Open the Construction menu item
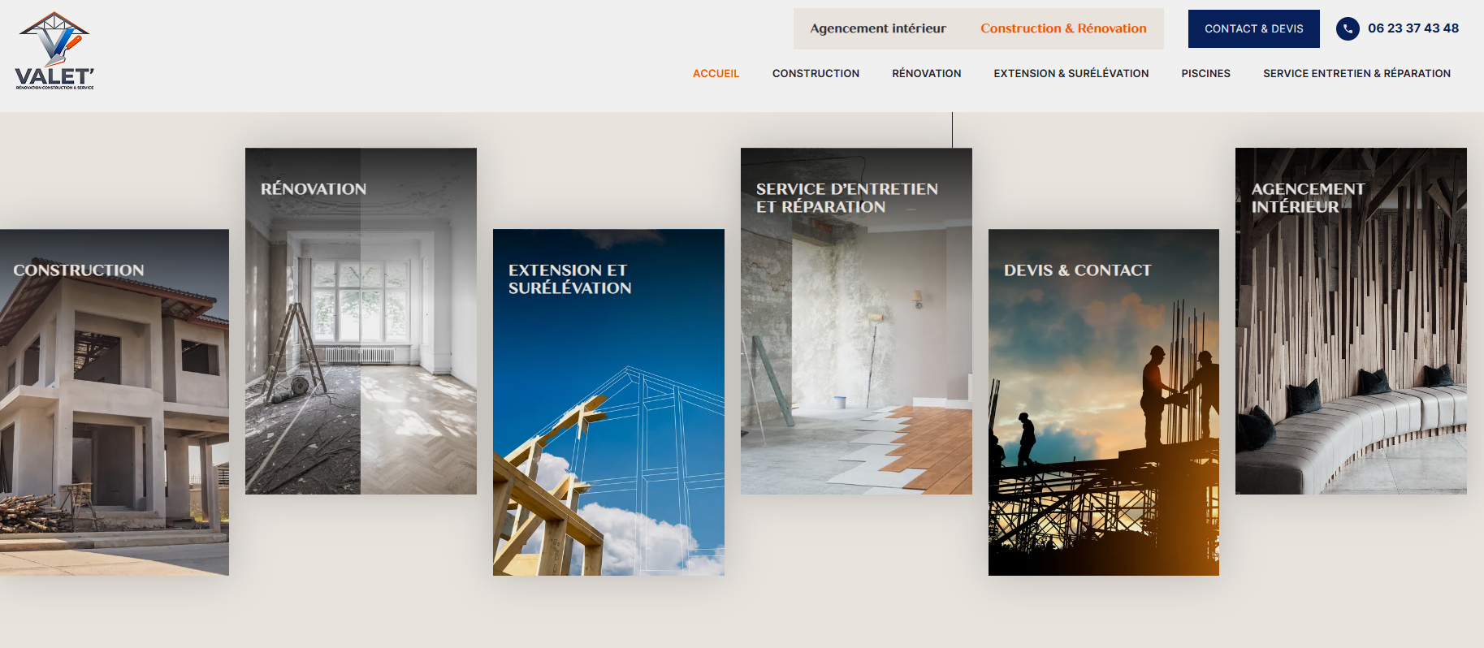The height and width of the screenshot is (648, 1484). pos(816,73)
